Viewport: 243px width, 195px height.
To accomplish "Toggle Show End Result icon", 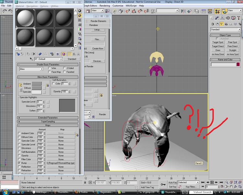I will (x=69, y=54).
